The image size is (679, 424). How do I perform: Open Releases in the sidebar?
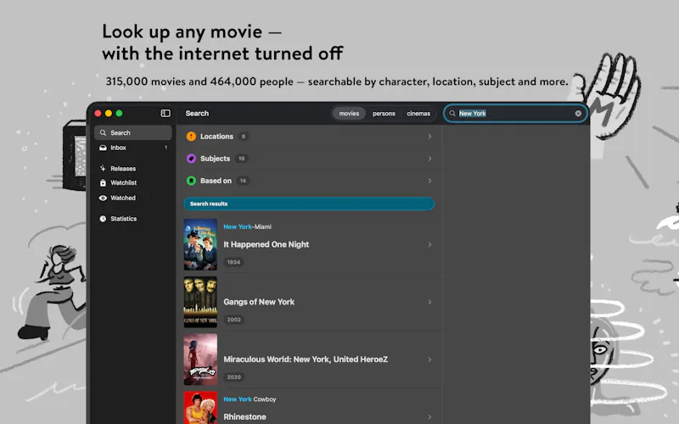coord(133,168)
